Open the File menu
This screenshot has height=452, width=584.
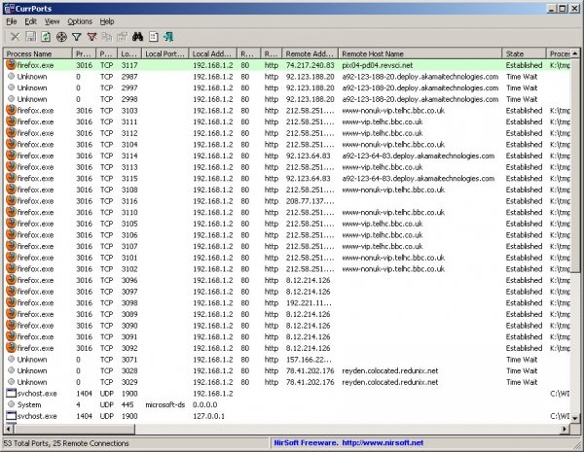(12, 20)
